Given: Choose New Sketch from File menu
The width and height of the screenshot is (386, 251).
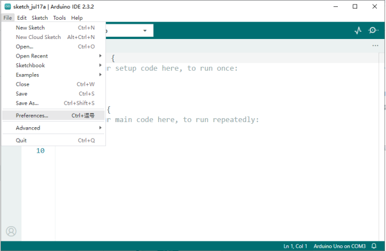Looking at the screenshot, I should pyautogui.click(x=53, y=28).
